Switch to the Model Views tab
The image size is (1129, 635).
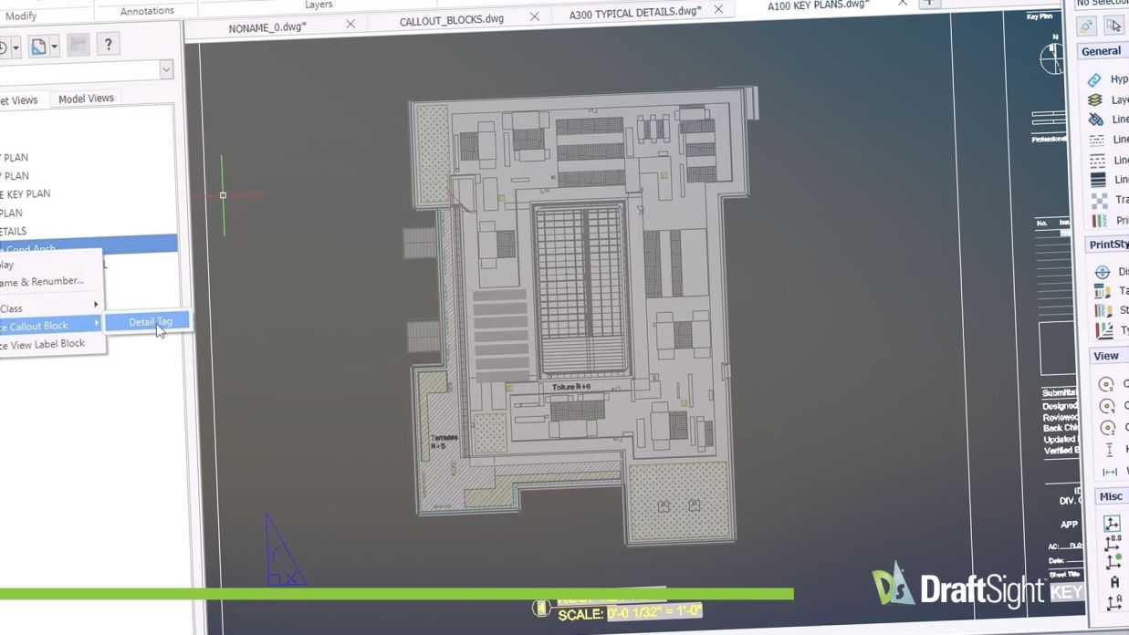pyautogui.click(x=86, y=99)
